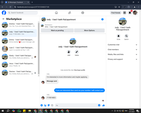This screenshot has width=141, height=113.
Task: Open the Chrome three-dot menu
Action: point(138,7)
